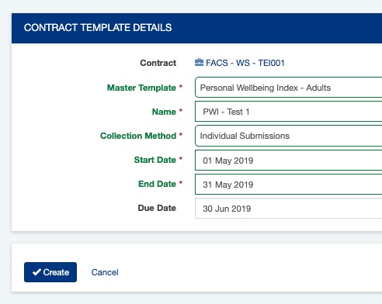Click the Create button
The image size is (382, 304).
point(50,272)
